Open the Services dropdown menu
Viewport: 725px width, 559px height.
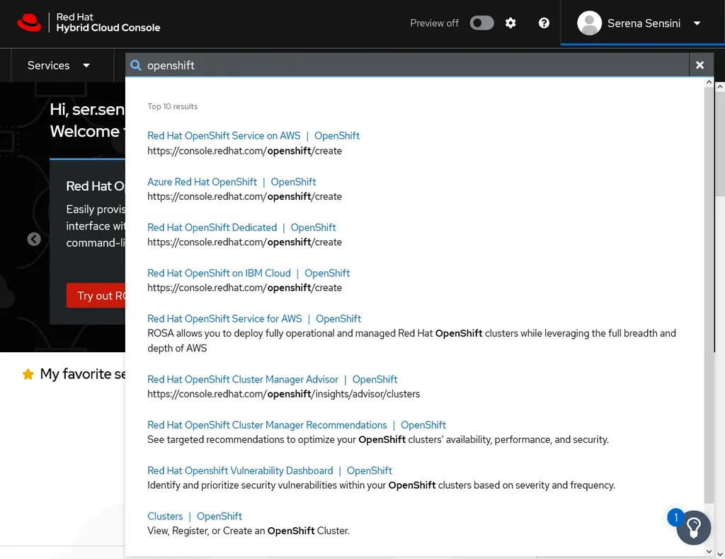(58, 65)
